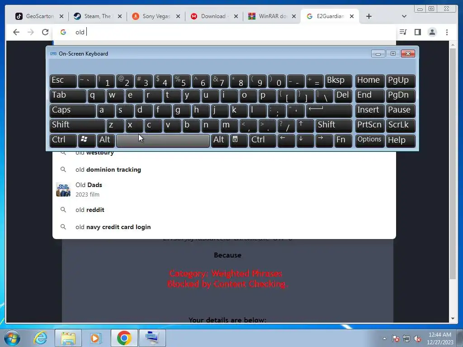Toggle Fn key on On-Screen Keyboard
Viewport: 463px width, 347px height.
(343, 141)
